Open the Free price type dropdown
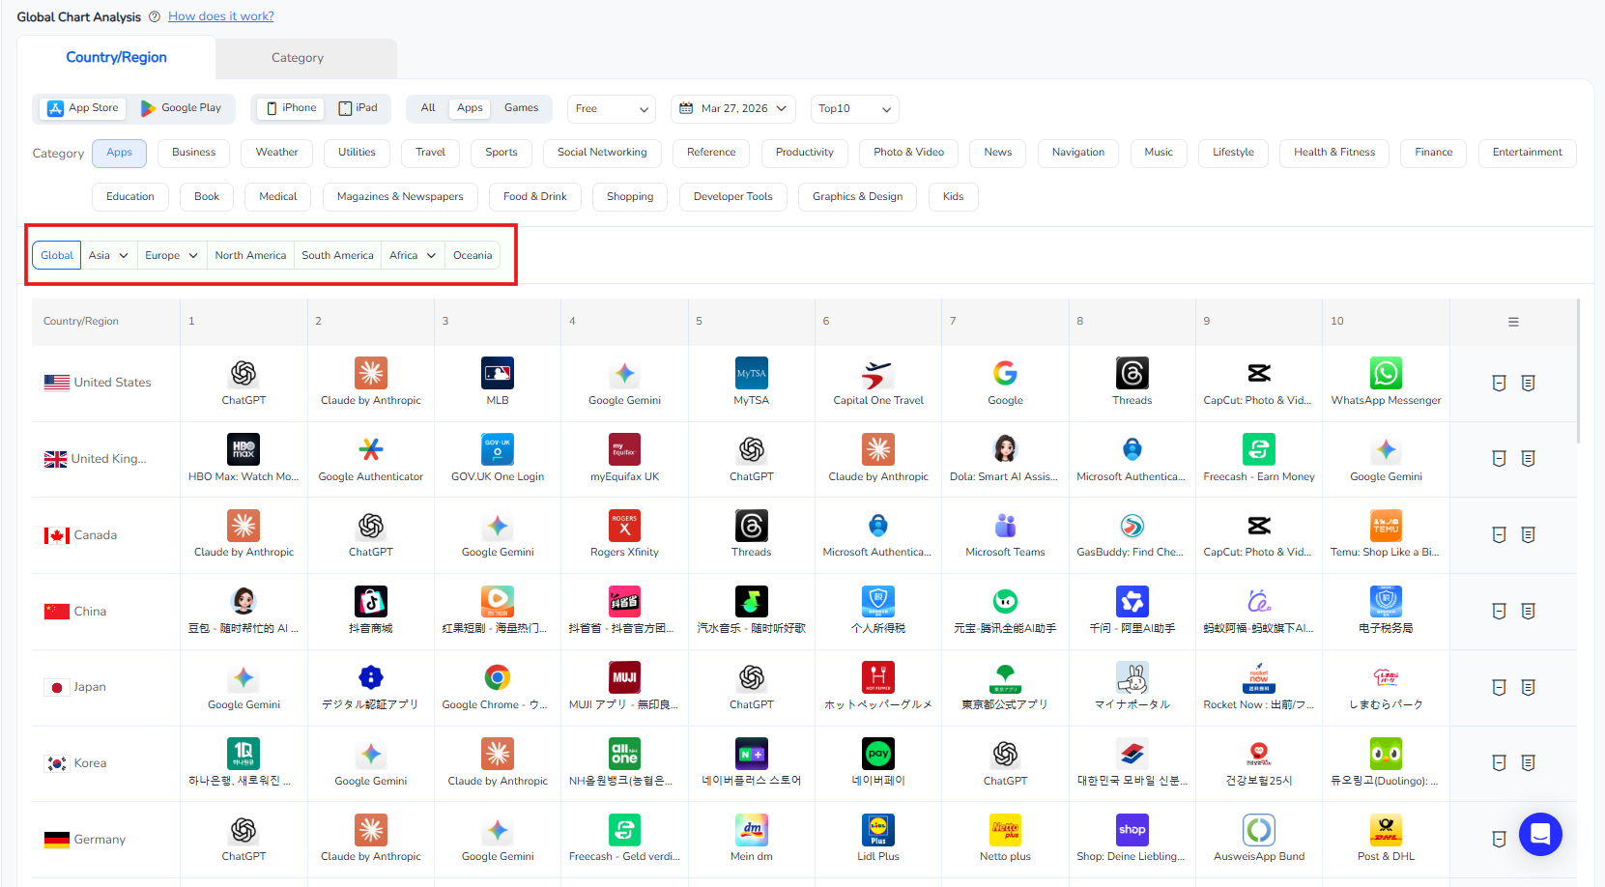This screenshot has width=1605, height=887. pos(611,109)
